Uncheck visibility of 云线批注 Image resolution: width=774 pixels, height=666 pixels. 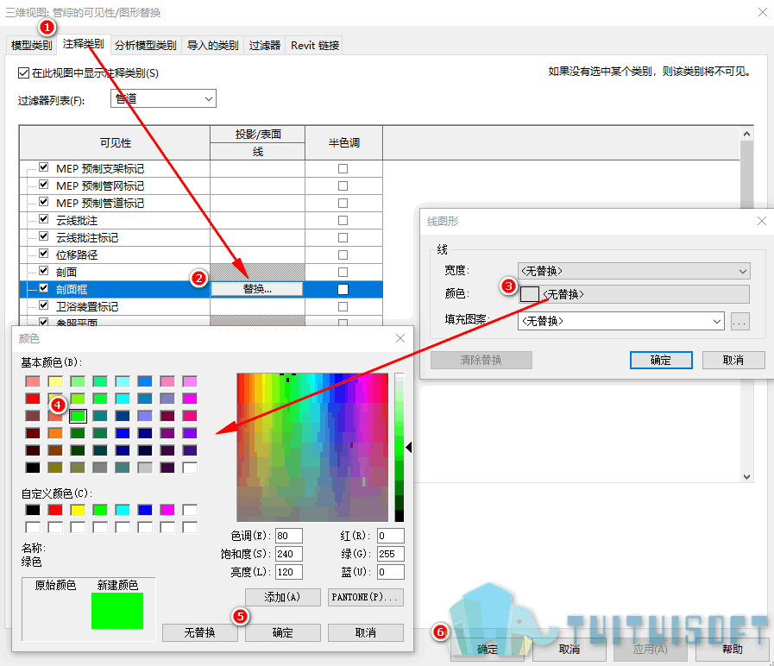(44, 220)
